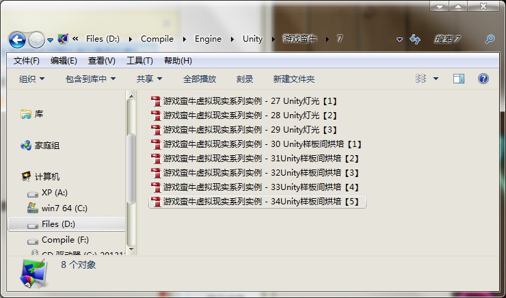The image size is (506, 298).
Task: Click the file icon of 32Unity样板间烘培【3】
Action: (x=156, y=173)
